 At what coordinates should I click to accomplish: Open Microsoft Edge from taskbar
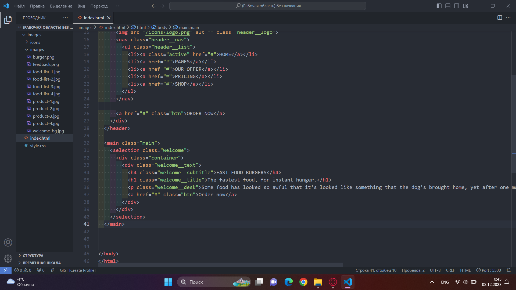[x=289, y=282]
